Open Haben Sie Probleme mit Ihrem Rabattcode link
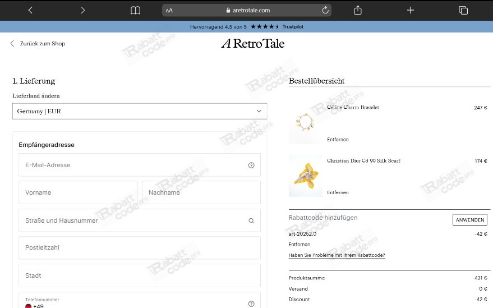Screen dimensions: 493x308 click(337, 255)
